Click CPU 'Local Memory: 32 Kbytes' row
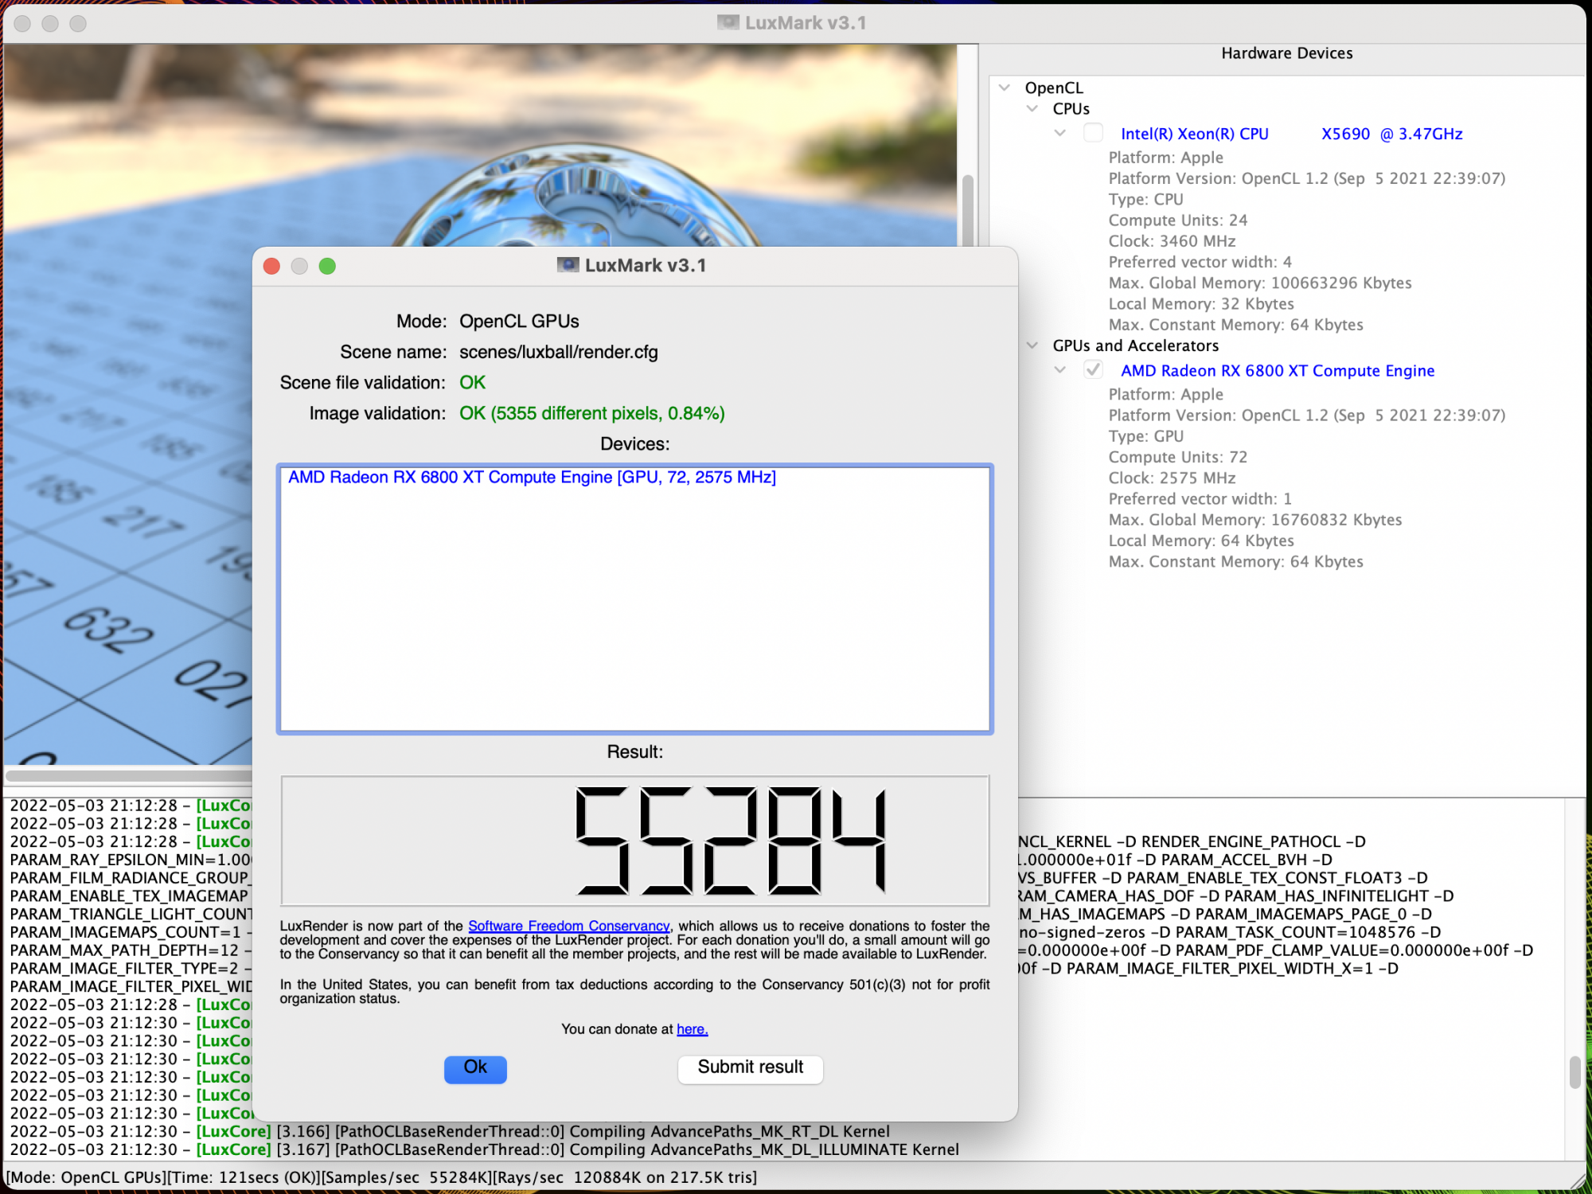 click(1201, 303)
